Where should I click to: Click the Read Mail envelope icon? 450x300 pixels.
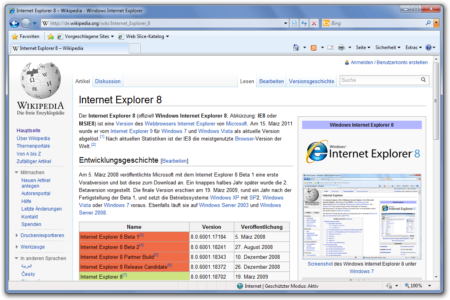click(330, 47)
